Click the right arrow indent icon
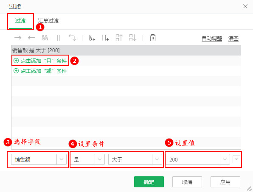Viewport: 253px width, 192px height. point(18,38)
